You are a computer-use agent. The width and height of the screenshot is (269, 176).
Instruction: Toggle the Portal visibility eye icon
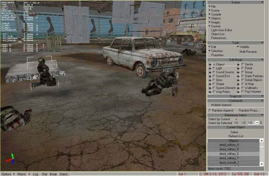coord(238,68)
